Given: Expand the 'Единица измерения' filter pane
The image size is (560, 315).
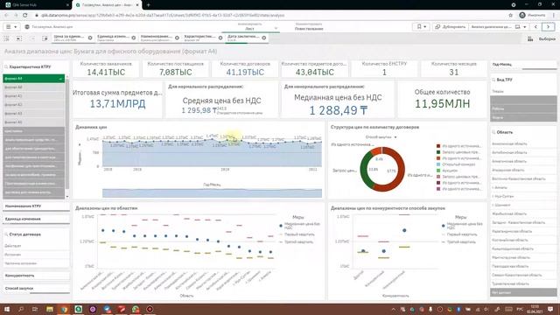Looking at the screenshot, I should tap(36, 219).
